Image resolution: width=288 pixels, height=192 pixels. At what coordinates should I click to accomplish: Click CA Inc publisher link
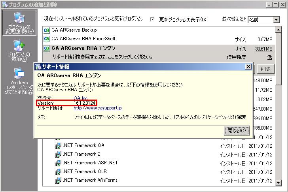tap(81, 98)
